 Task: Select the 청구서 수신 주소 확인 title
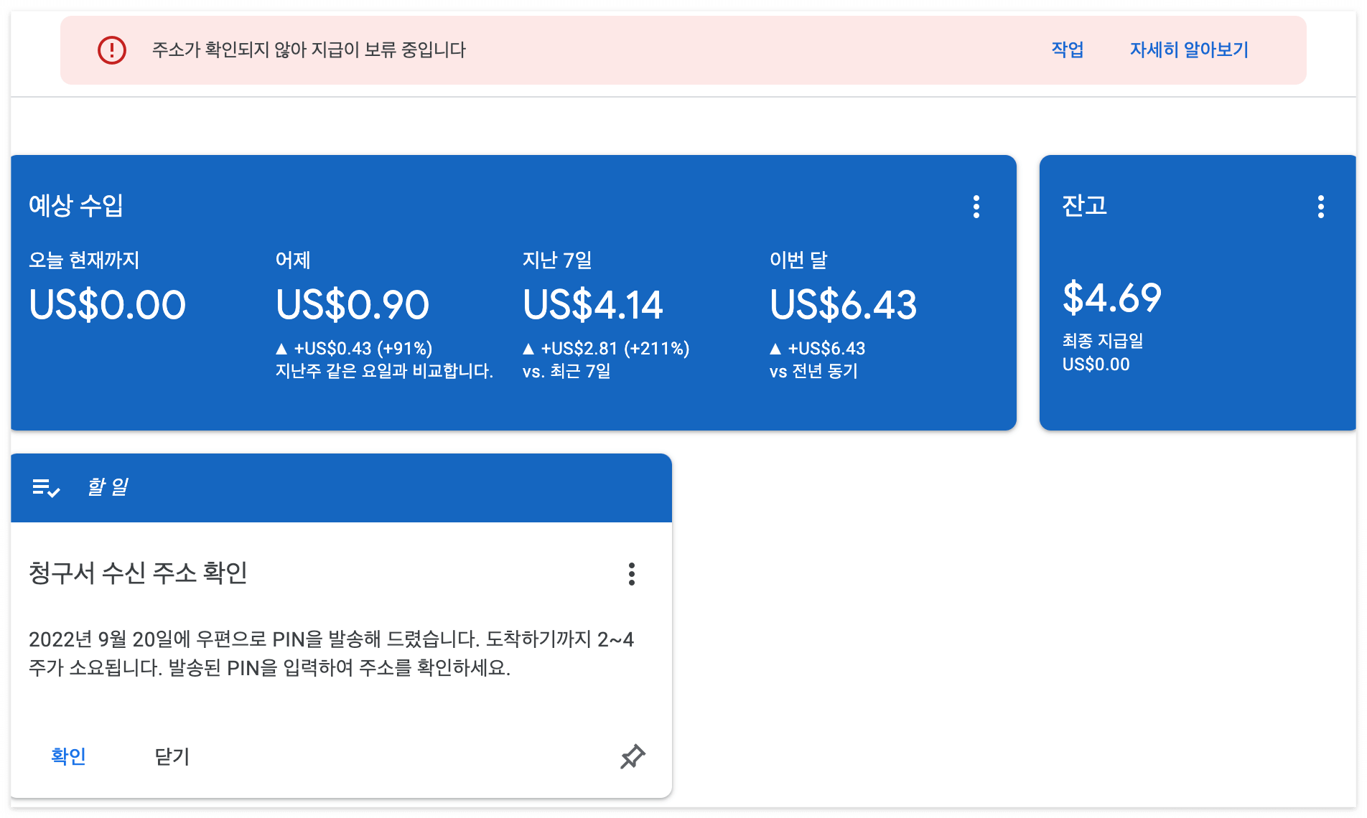[x=139, y=574]
